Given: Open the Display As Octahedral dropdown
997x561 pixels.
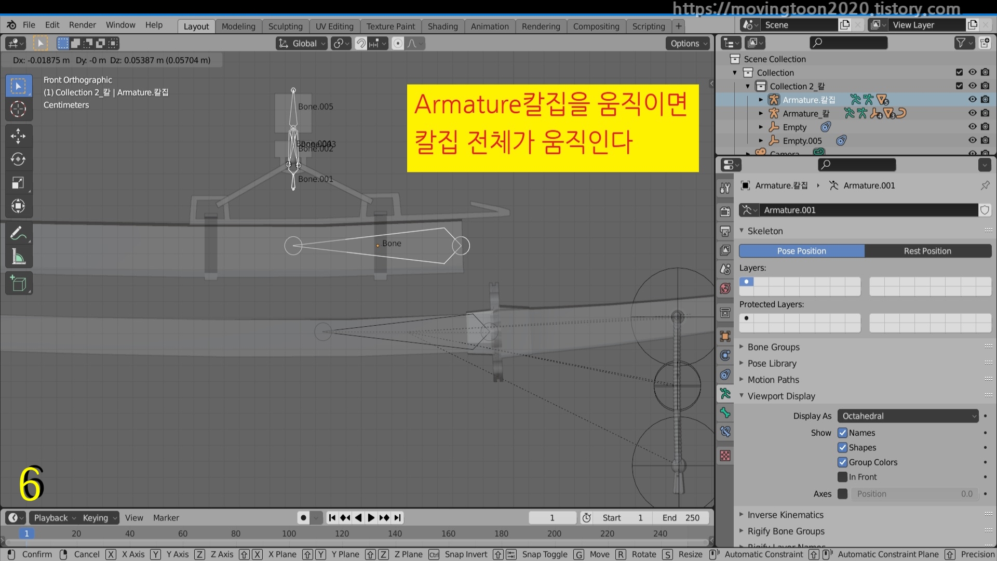Looking at the screenshot, I should (x=908, y=416).
